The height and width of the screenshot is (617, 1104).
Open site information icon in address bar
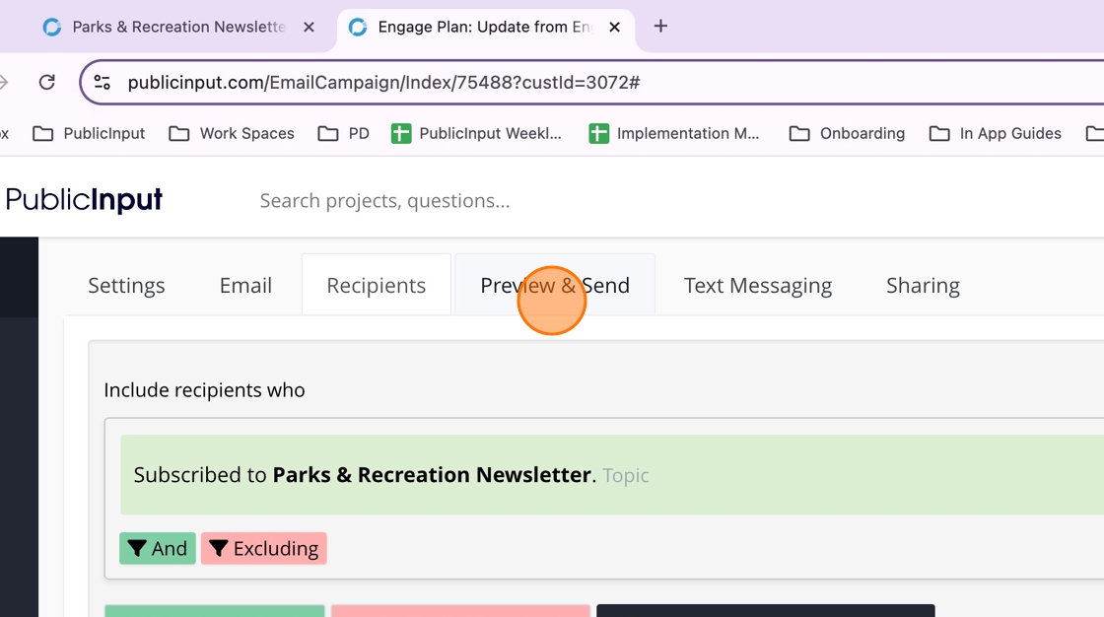point(103,82)
